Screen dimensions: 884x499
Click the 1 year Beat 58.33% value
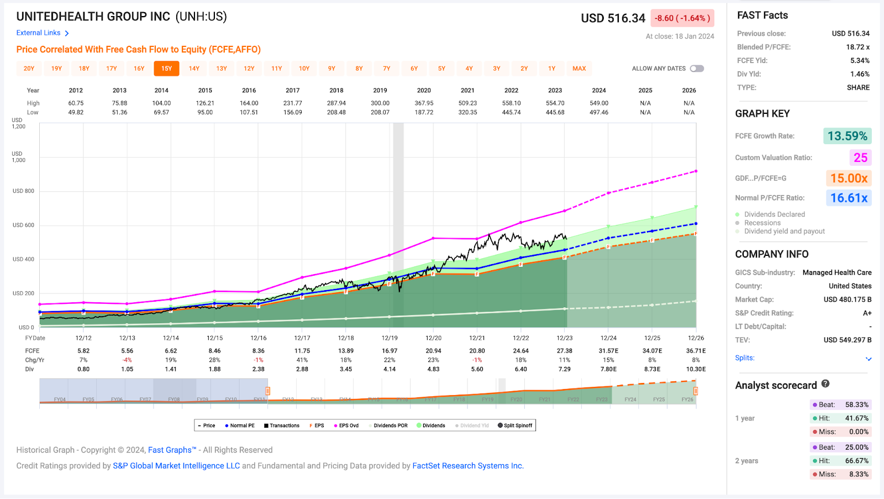[857, 405]
